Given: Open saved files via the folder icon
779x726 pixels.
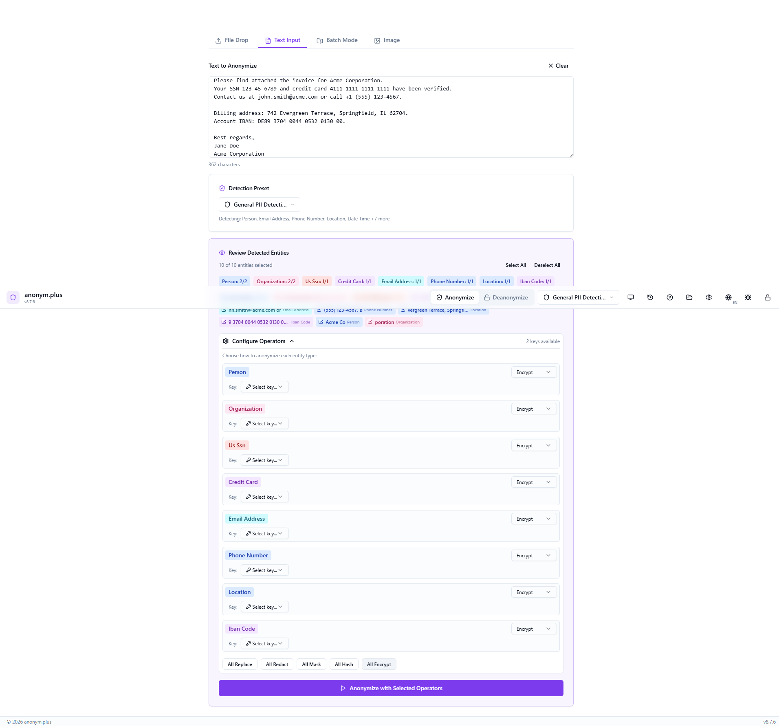Looking at the screenshot, I should coord(689,297).
